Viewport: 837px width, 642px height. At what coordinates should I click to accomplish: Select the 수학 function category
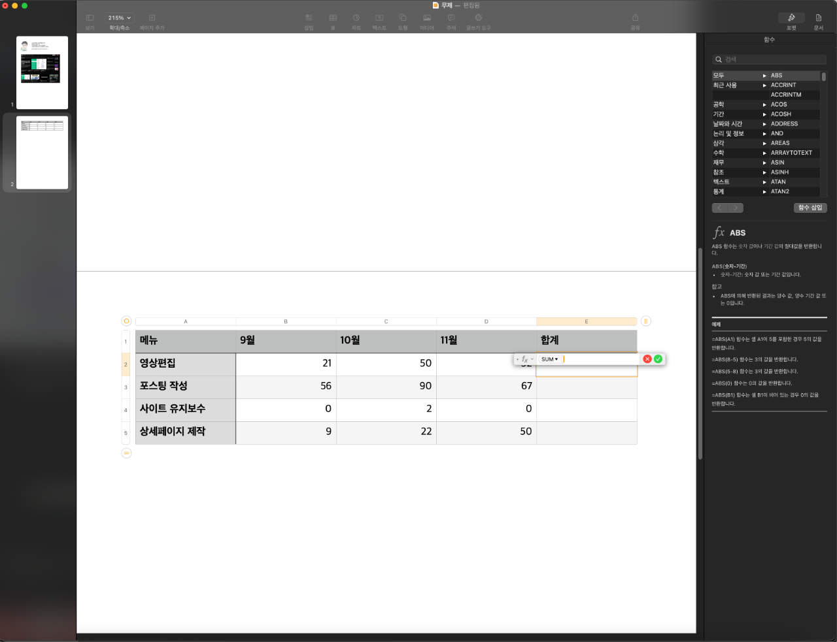coord(719,153)
